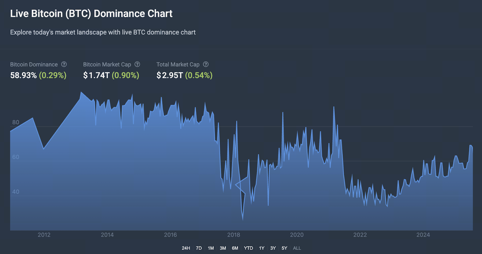Choose the 3M time range
The image size is (482, 254).
point(223,248)
